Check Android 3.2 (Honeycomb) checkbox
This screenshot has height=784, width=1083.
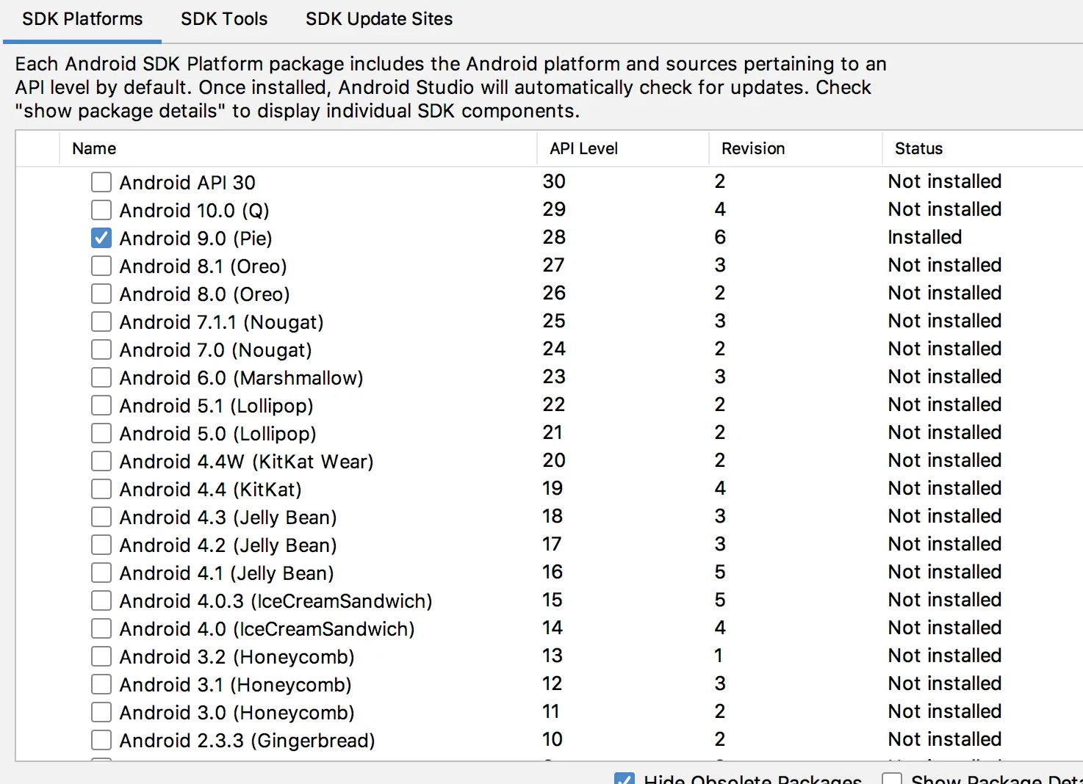(101, 656)
